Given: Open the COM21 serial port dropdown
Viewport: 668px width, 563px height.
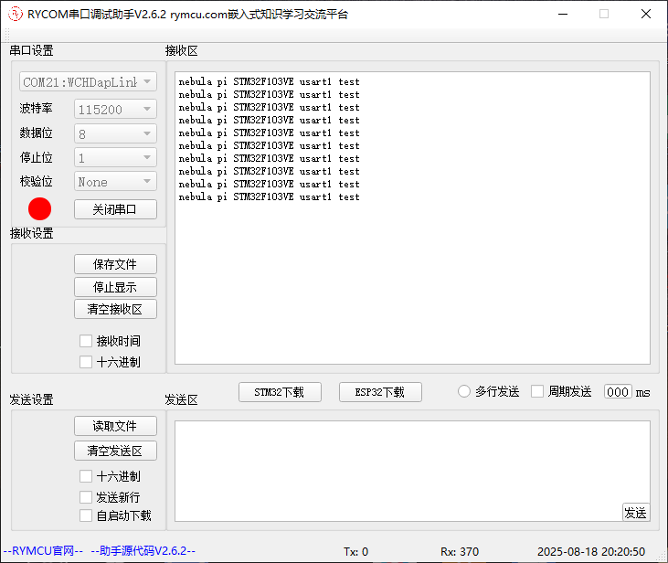Looking at the screenshot, I should click(88, 81).
